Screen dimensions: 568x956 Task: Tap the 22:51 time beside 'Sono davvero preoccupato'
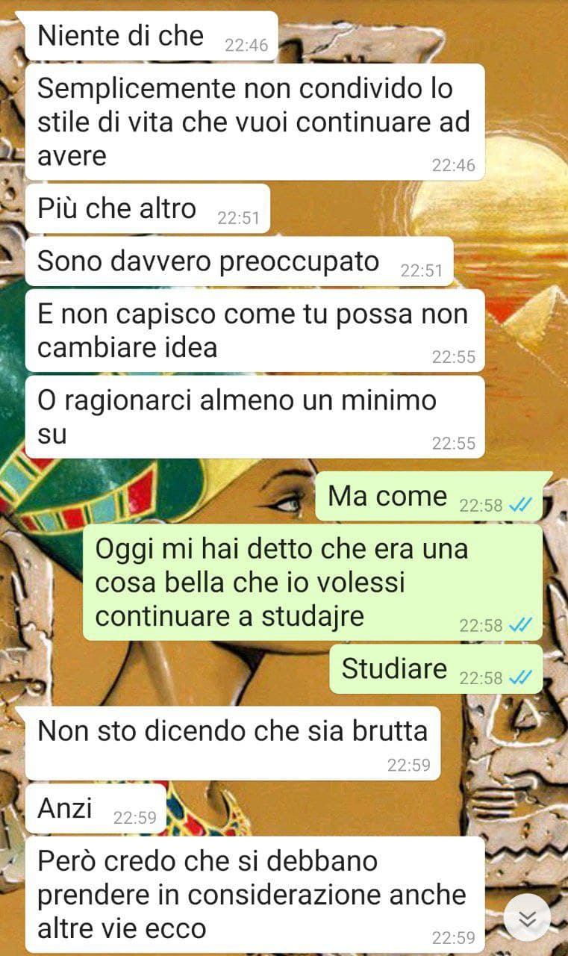click(422, 270)
